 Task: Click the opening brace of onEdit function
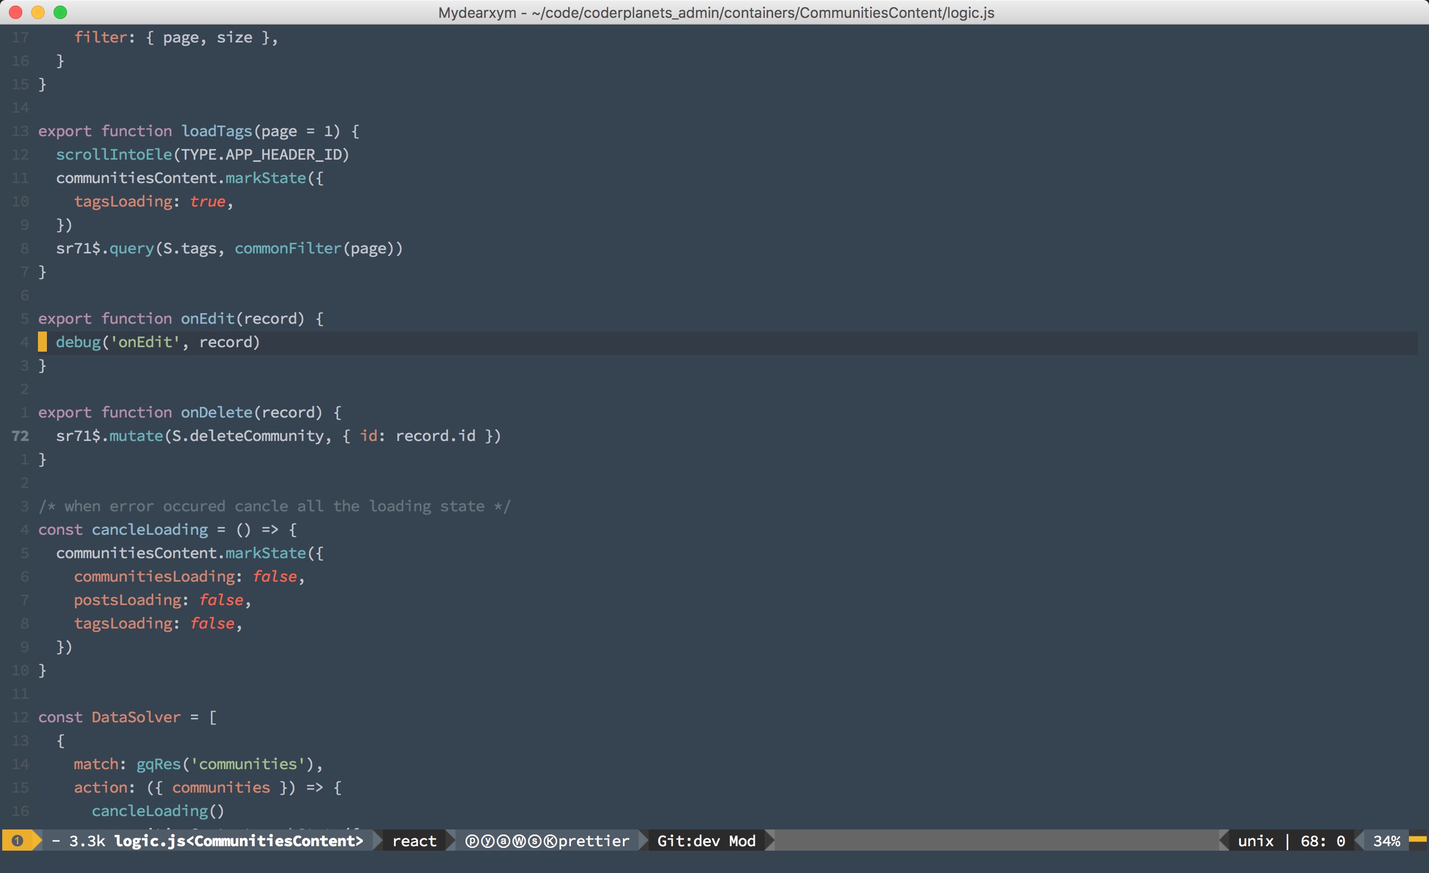coord(319,319)
